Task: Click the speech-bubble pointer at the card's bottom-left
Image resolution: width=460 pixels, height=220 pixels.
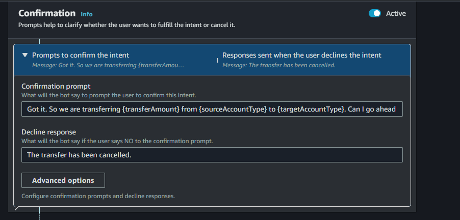Action: (x=17, y=207)
